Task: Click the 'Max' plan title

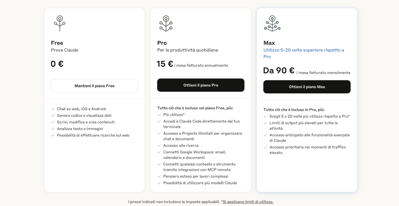Action: (x=269, y=43)
